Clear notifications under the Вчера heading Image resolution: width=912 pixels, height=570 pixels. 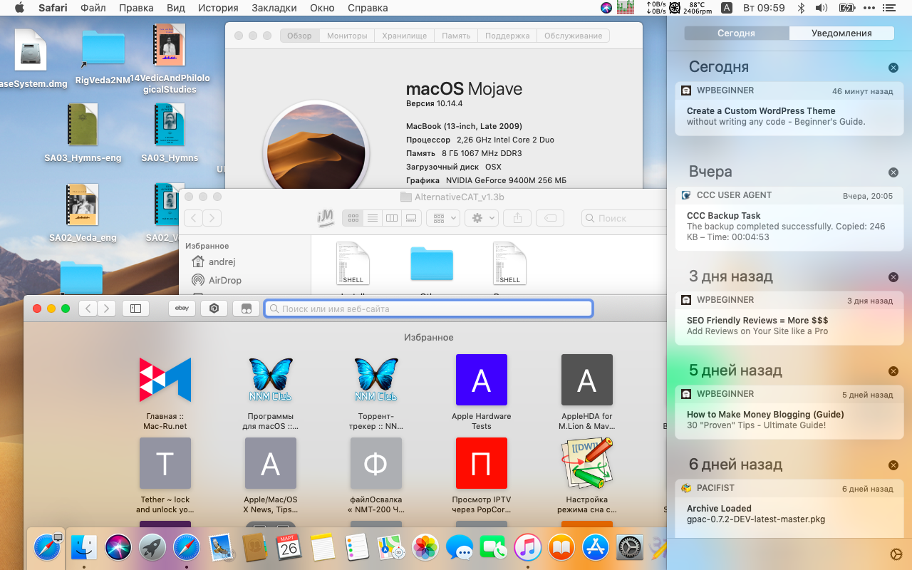point(893,172)
